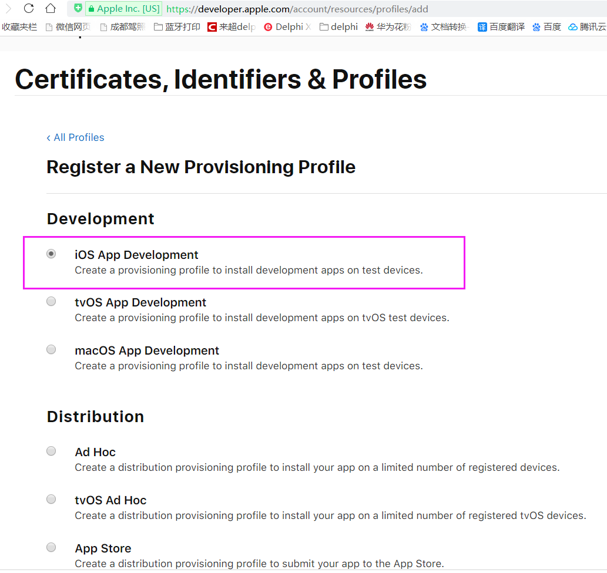Image resolution: width=607 pixels, height=573 pixels.
Task: Open the 华为花粉 Huawei bookmark
Action: click(x=388, y=27)
